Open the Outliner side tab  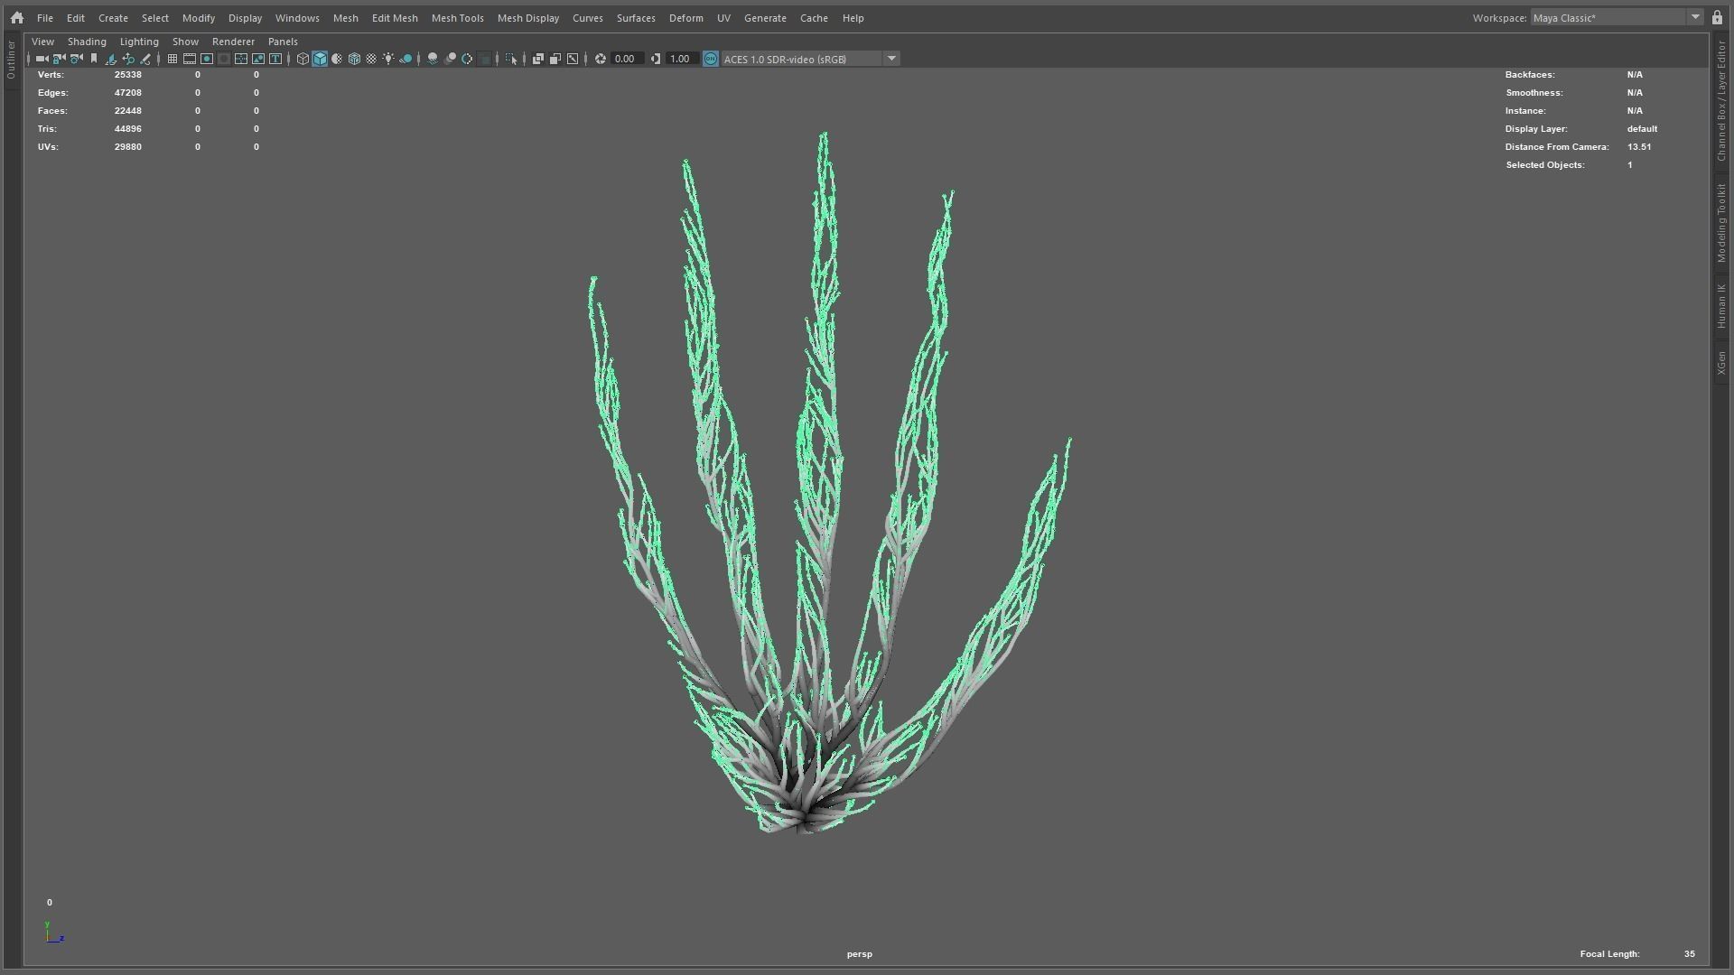tap(11, 60)
